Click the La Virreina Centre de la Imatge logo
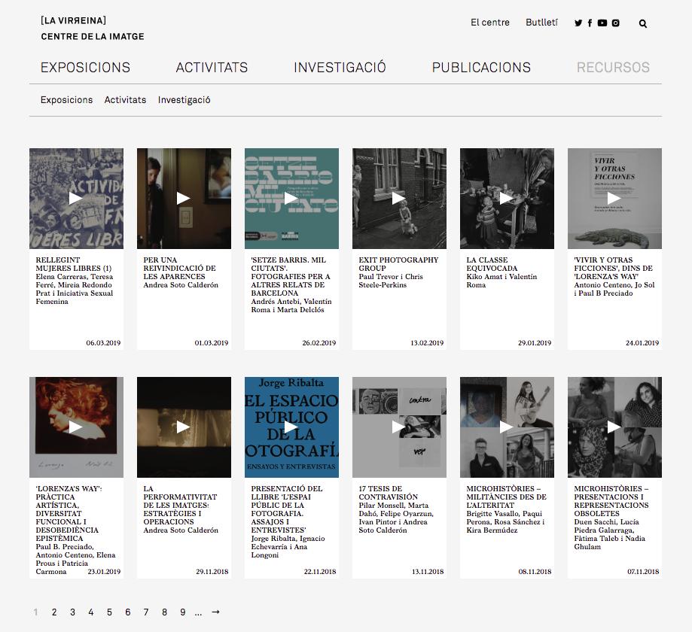Image resolution: width=692 pixels, height=632 pixels. coord(92,29)
